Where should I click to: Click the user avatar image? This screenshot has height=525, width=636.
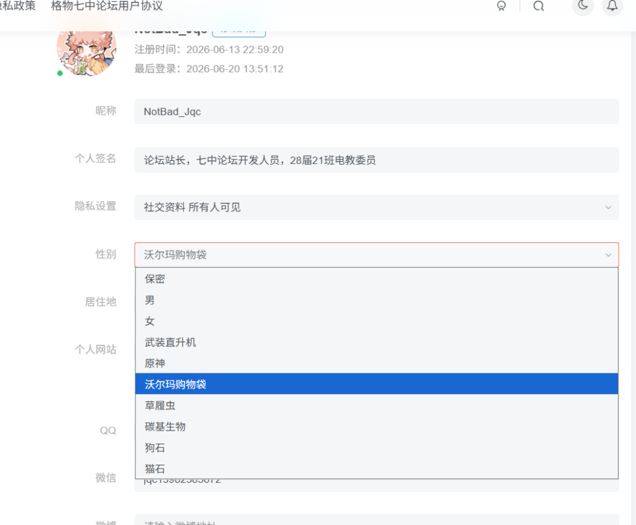pyautogui.click(x=86, y=50)
